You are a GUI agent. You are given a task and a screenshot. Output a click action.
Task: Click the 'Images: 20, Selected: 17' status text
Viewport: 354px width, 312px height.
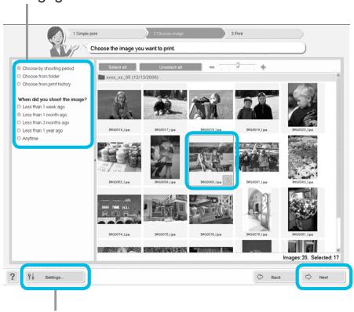pos(311,257)
